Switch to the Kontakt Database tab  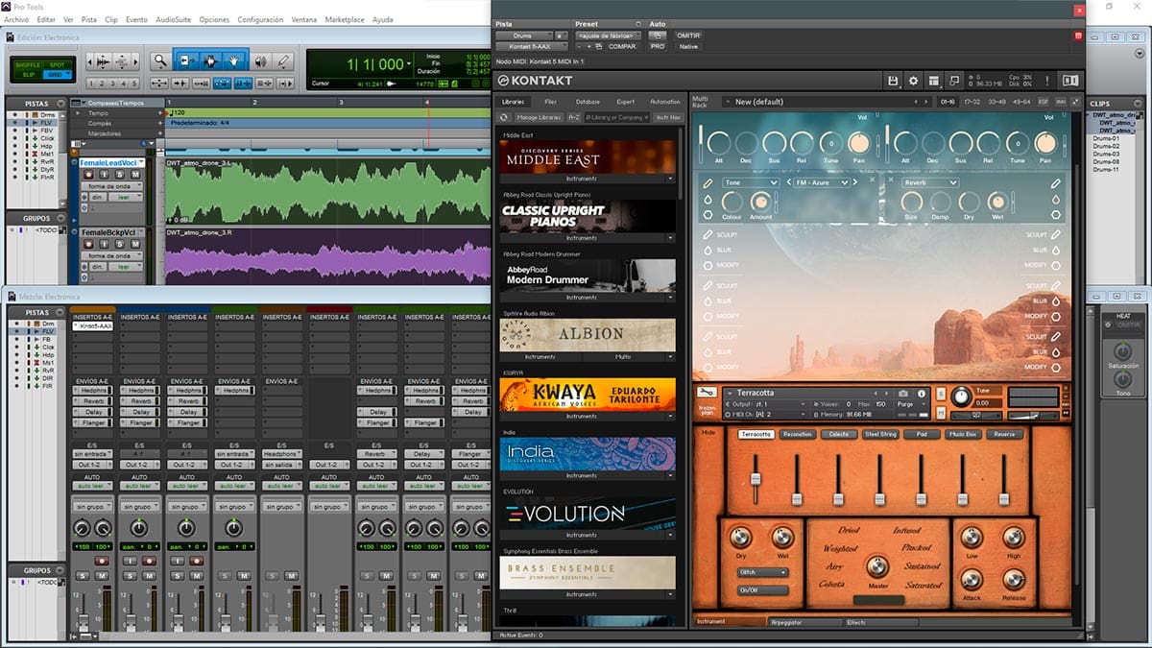click(x=588, y=101)
